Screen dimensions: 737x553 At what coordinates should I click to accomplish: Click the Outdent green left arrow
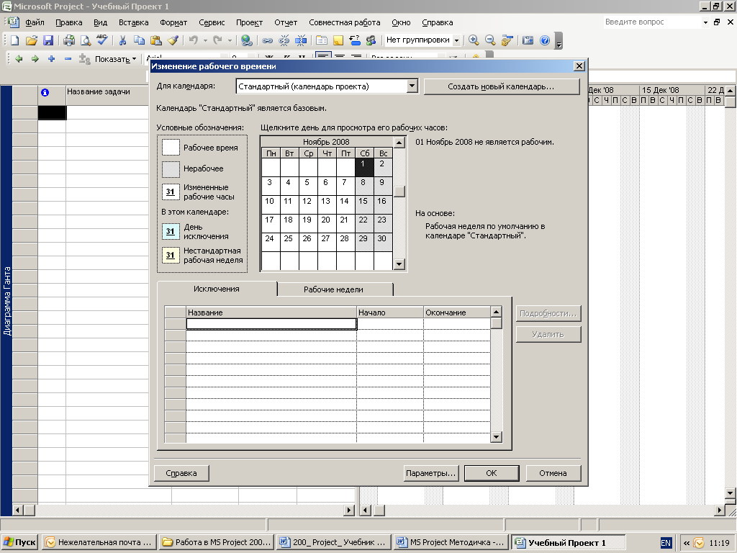click(x=19, y=59)
